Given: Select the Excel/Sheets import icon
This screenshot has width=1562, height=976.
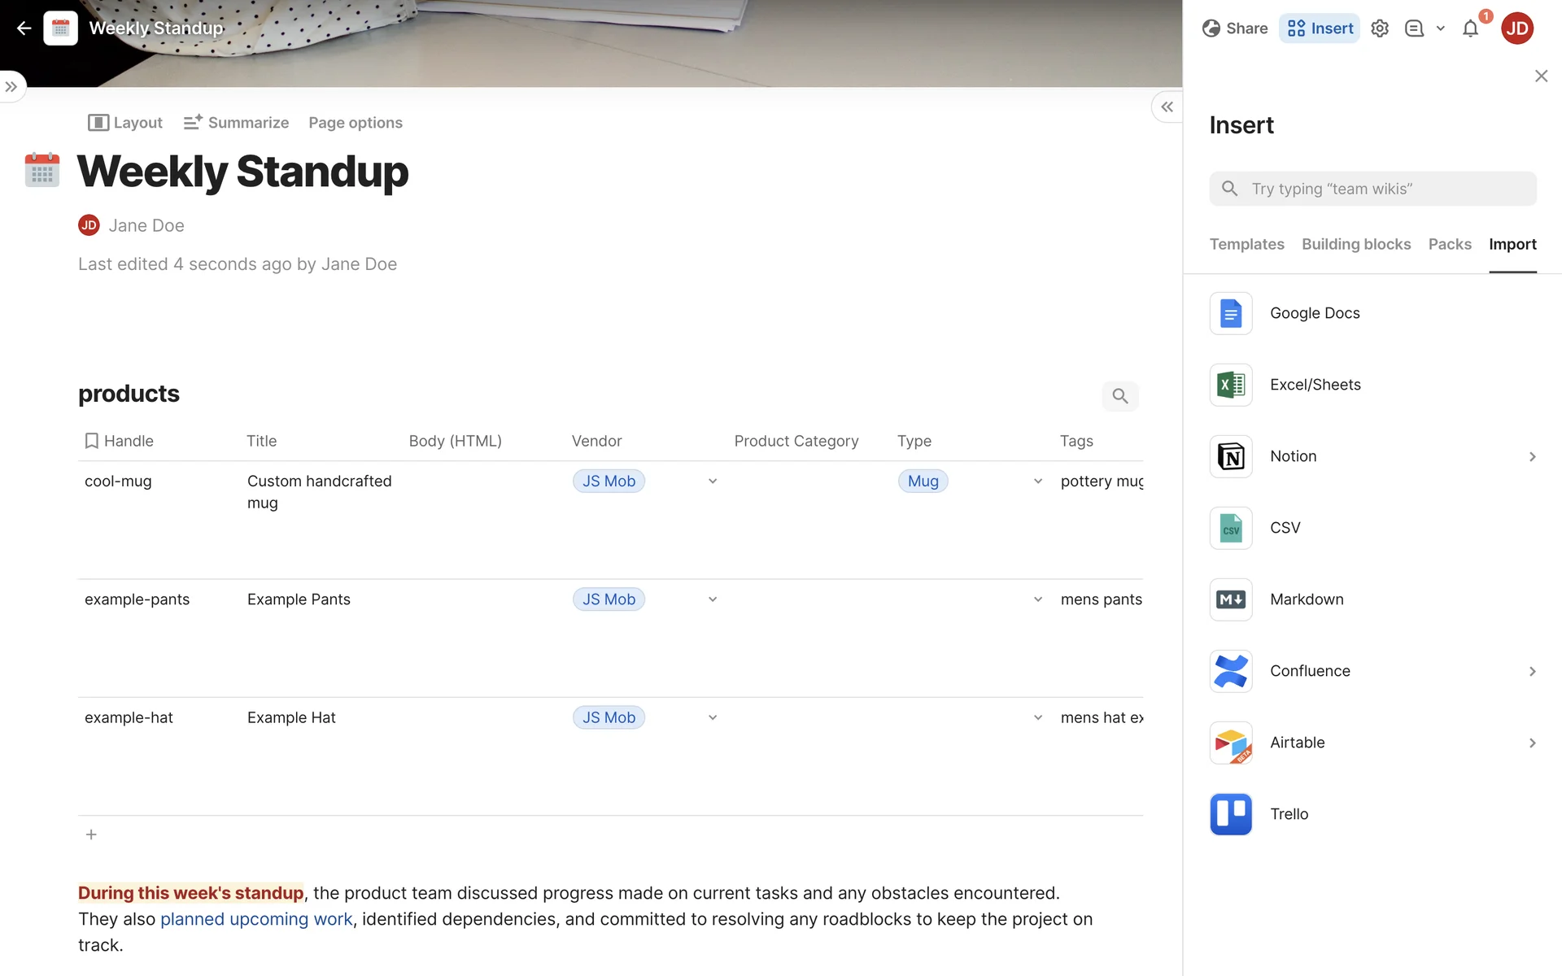Looking at the screenshot, I should 1230,385.
